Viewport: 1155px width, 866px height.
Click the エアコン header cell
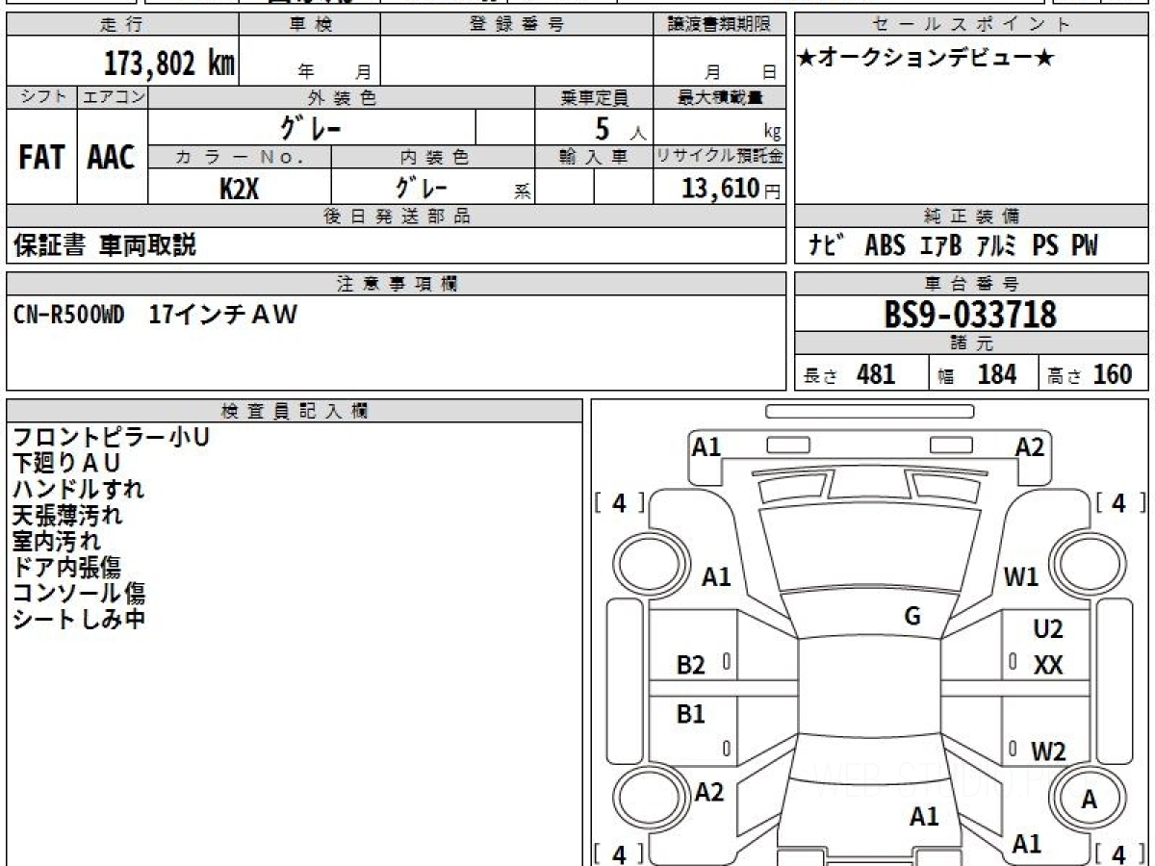(x=113, y=97)
